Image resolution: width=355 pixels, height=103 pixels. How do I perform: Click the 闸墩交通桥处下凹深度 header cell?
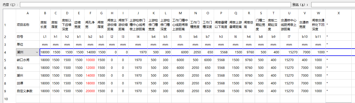point(318,25)
